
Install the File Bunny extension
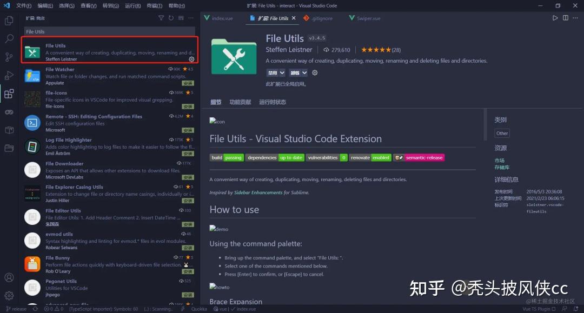188,272
